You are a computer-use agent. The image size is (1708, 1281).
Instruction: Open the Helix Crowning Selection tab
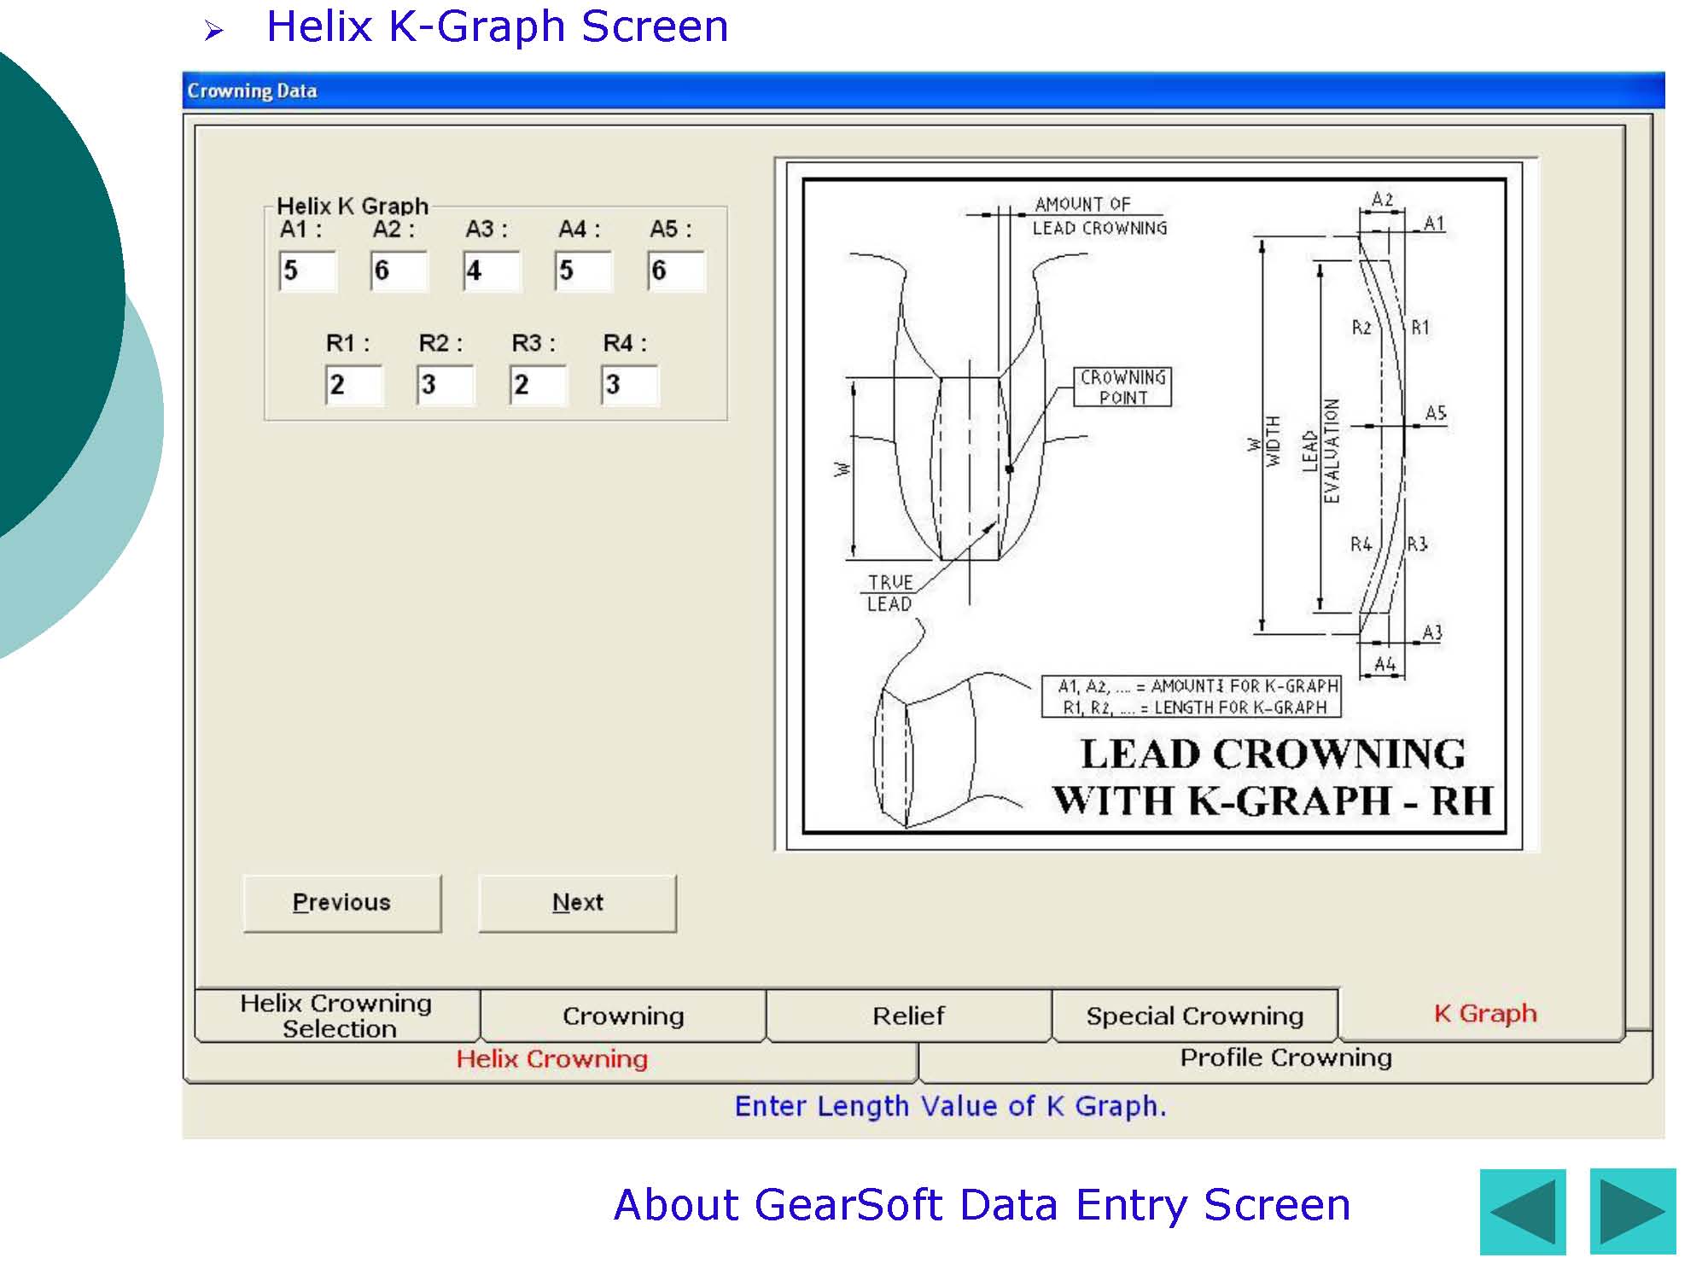(337, 1016)
